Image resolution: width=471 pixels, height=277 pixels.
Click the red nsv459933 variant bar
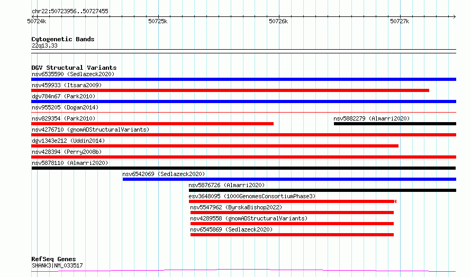tap(230, 90)
